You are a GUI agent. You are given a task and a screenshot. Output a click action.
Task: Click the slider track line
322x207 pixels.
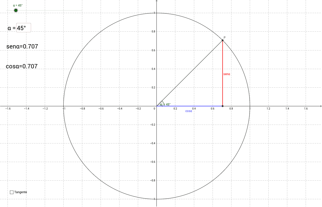(44, 10)
